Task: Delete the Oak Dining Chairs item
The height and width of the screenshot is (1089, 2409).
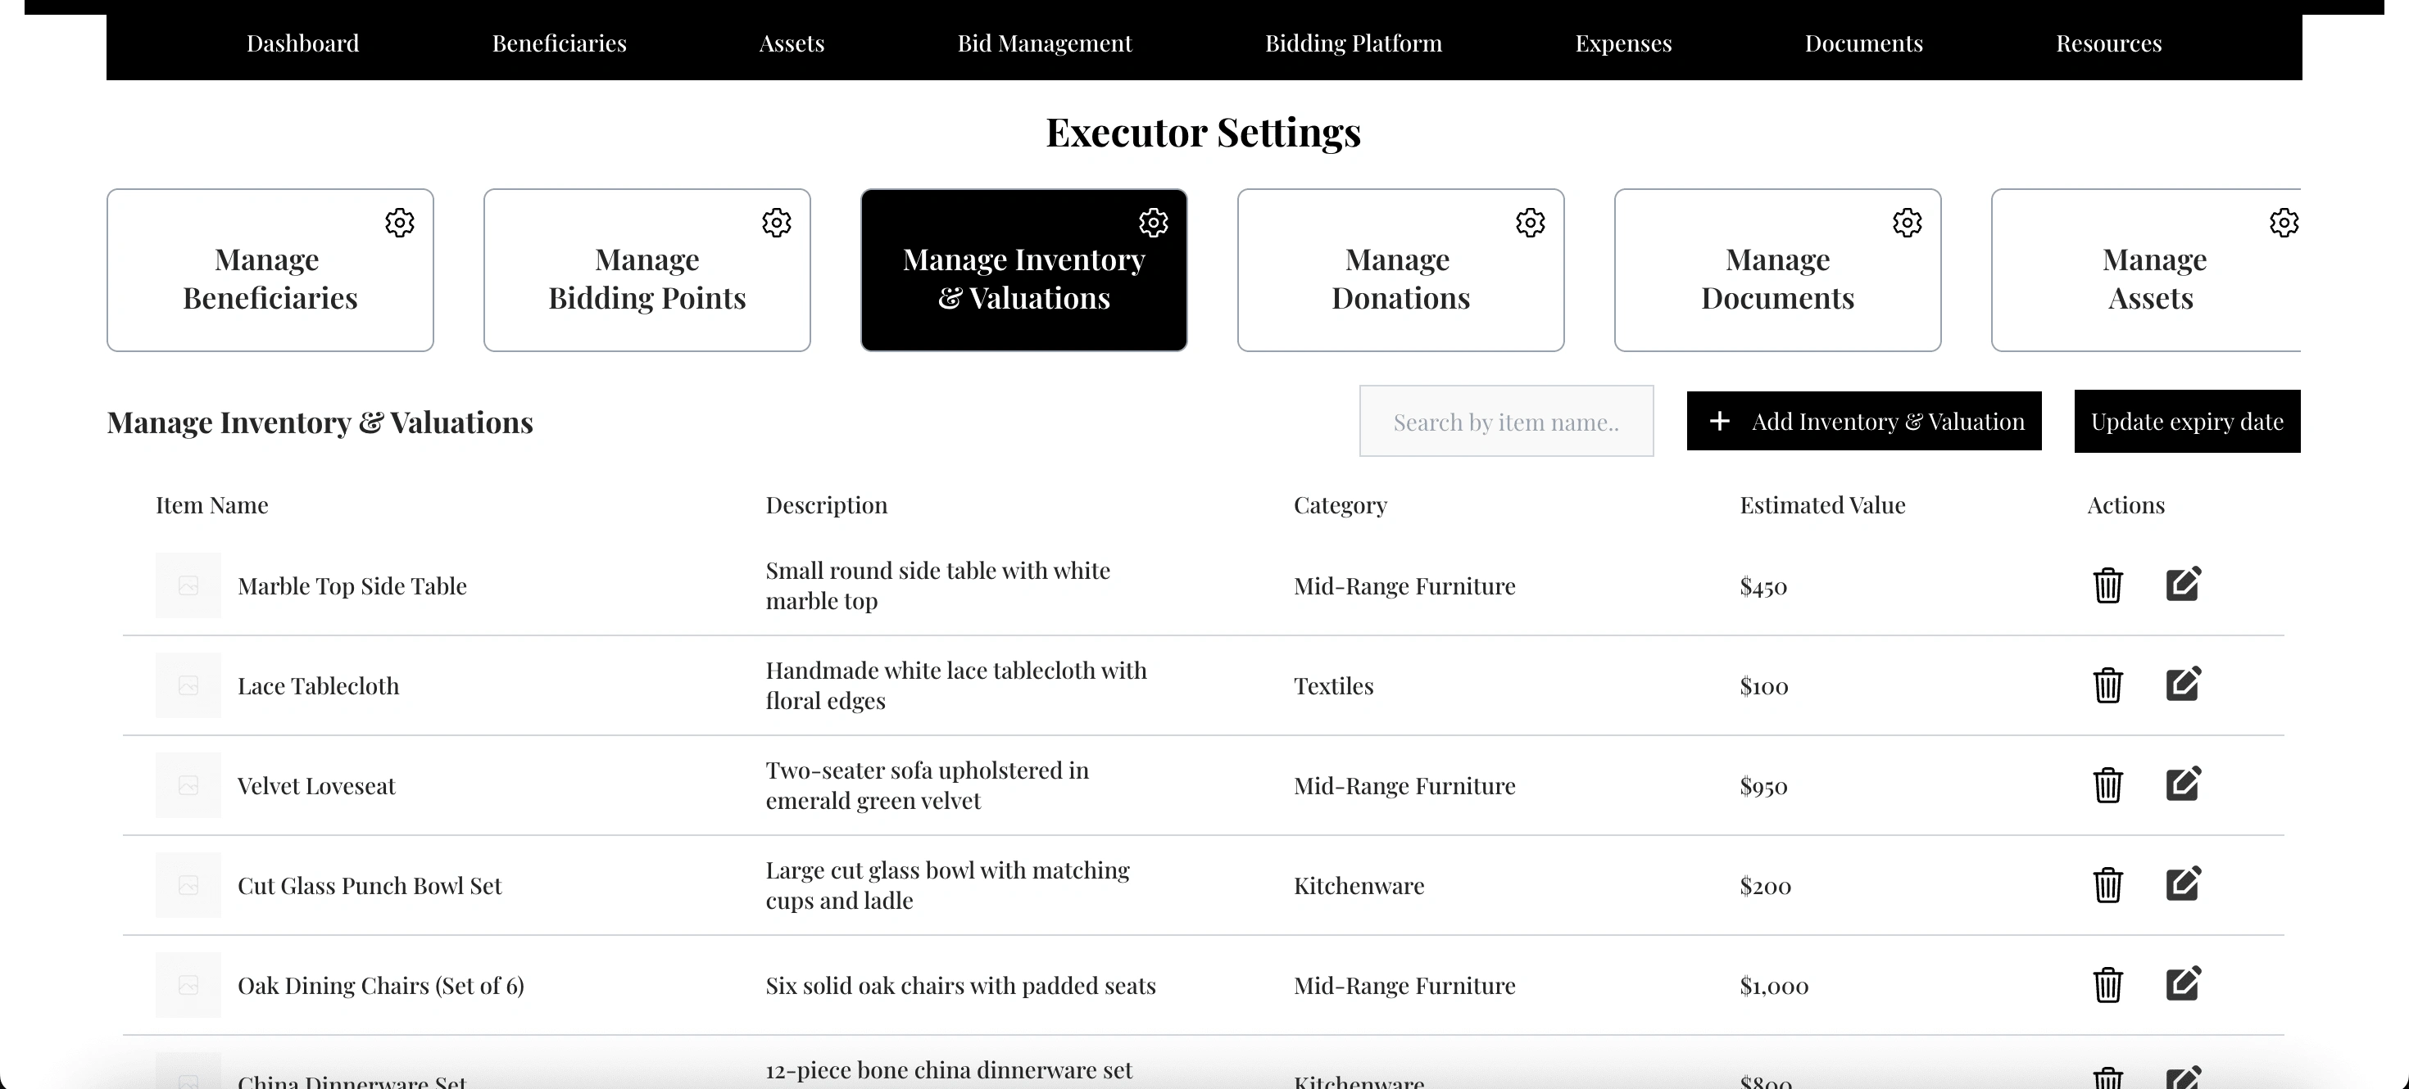Action: (2107, 986)
